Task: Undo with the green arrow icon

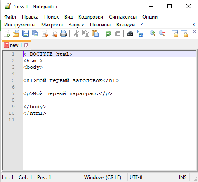Action: coord(108,33)
